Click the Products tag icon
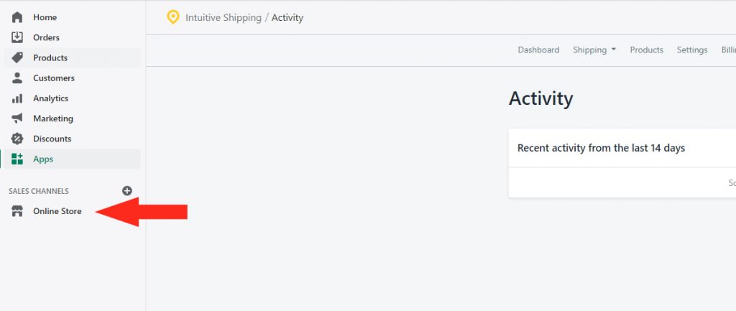The image size is (736, 311). click(x=17, y=57)
